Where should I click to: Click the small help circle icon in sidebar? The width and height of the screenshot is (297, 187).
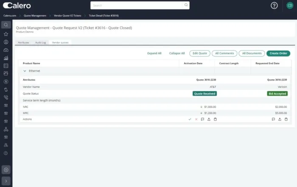click(6, 153)
